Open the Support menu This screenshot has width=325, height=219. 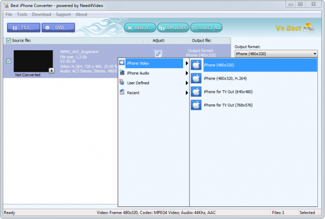click(x=63, y=14)
